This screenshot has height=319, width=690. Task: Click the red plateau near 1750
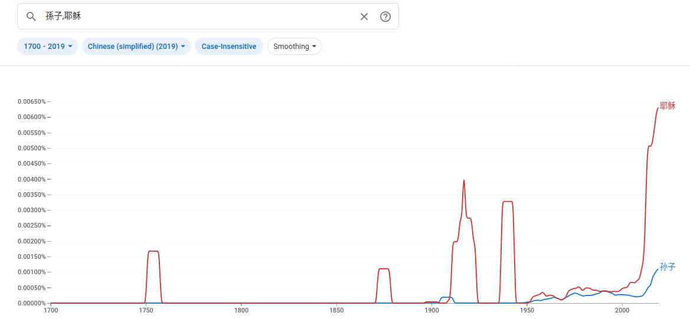tap(153, 251)
